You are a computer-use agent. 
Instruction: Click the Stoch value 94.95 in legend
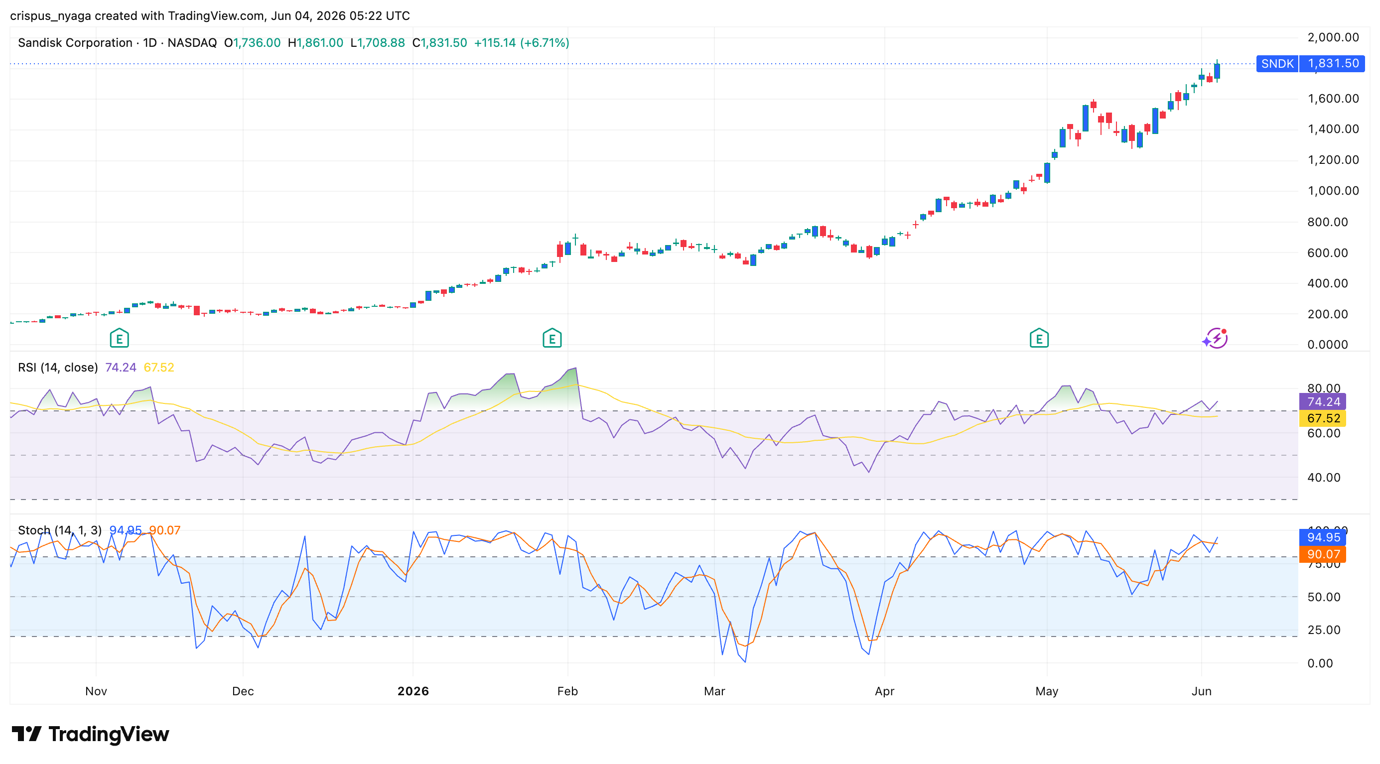point(126,530)
